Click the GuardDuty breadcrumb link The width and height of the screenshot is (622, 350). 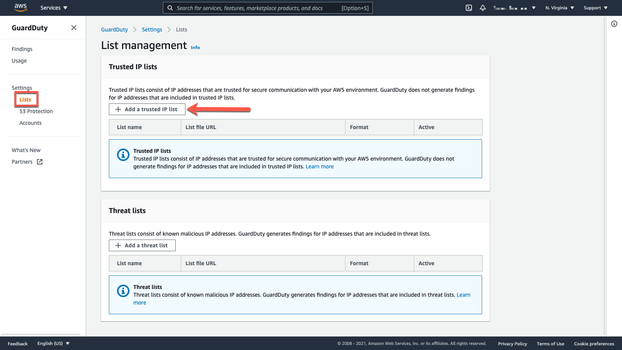click(x=114, y=30)
